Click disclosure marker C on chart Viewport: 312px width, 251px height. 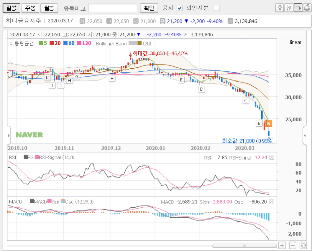pyautogui.click(x=246, y=100)
